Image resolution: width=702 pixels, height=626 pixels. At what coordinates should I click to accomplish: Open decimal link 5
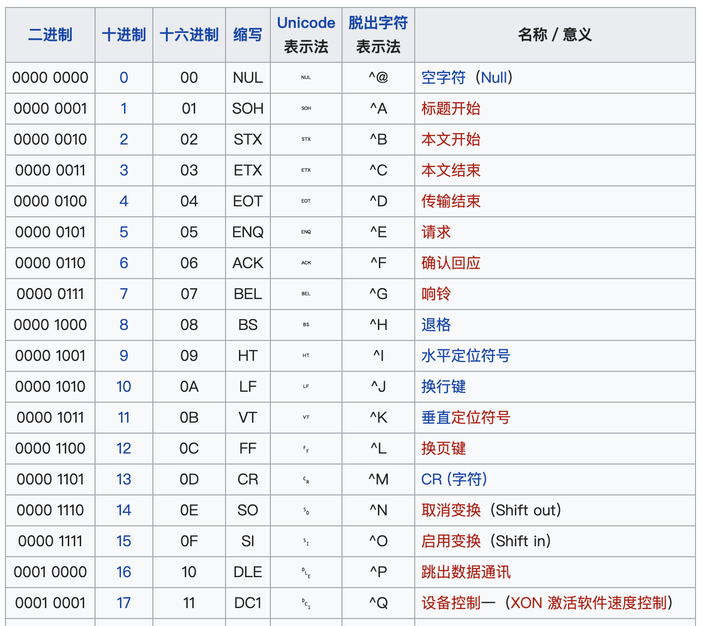tap(124, 232)
